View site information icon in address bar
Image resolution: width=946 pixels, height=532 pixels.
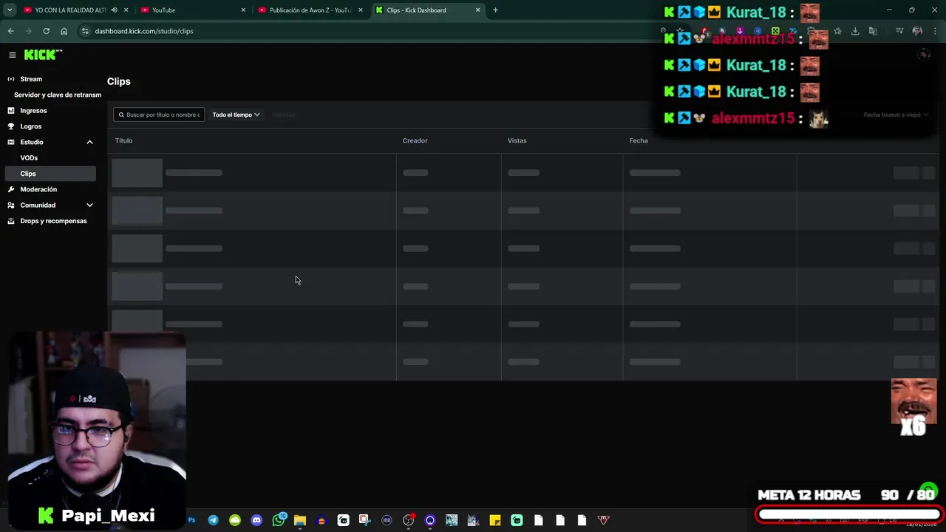click(x=86, y=31)
